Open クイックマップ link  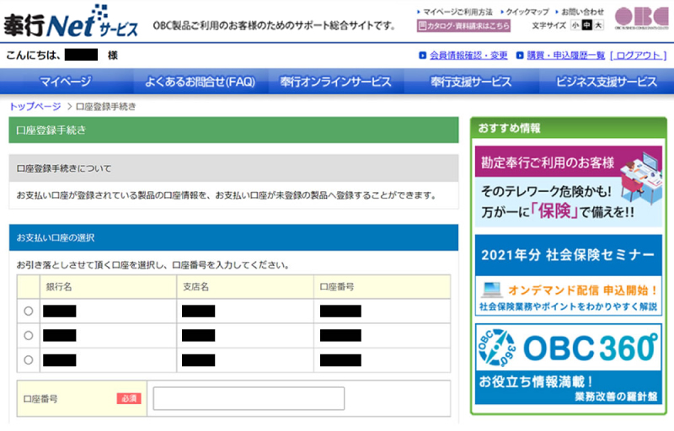527,12
